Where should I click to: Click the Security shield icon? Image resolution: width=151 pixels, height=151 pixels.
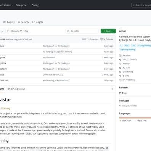[x=19, y=22]
